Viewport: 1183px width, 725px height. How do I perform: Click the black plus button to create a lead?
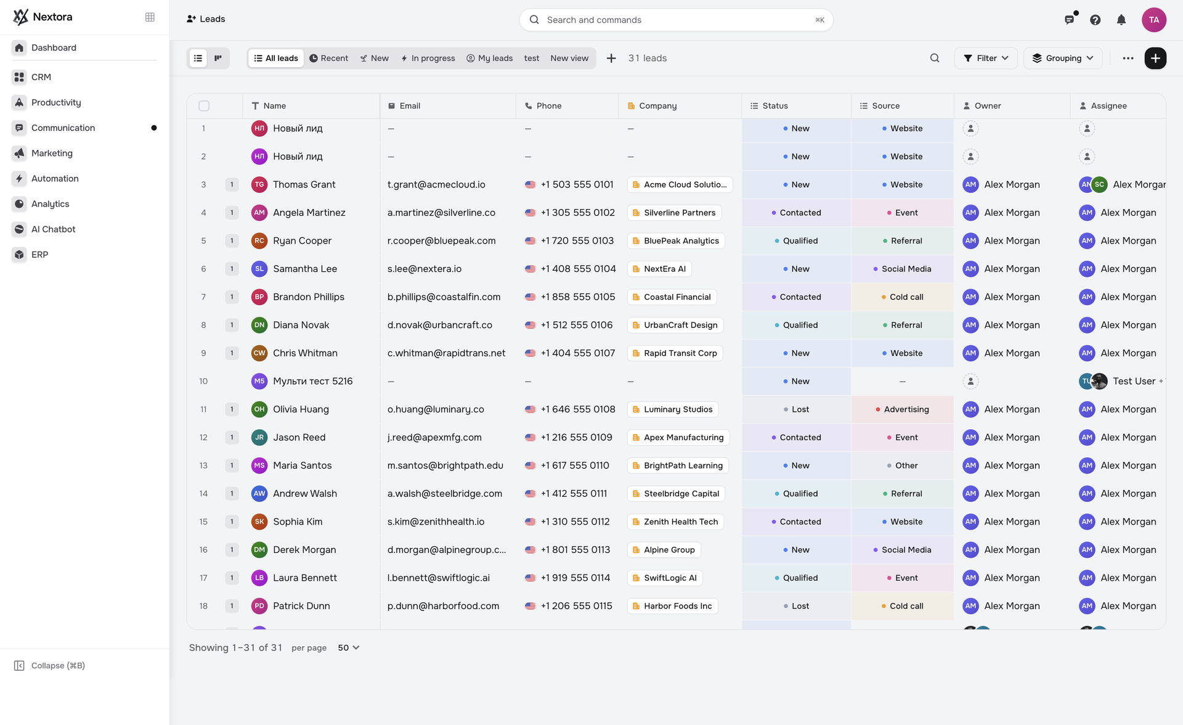click(x=1155, y=58)
